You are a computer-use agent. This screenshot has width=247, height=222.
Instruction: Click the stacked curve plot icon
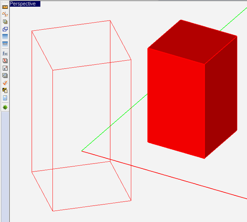[5, 75]
